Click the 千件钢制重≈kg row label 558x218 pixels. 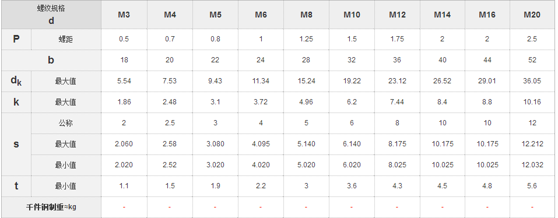tap(51, 207)
